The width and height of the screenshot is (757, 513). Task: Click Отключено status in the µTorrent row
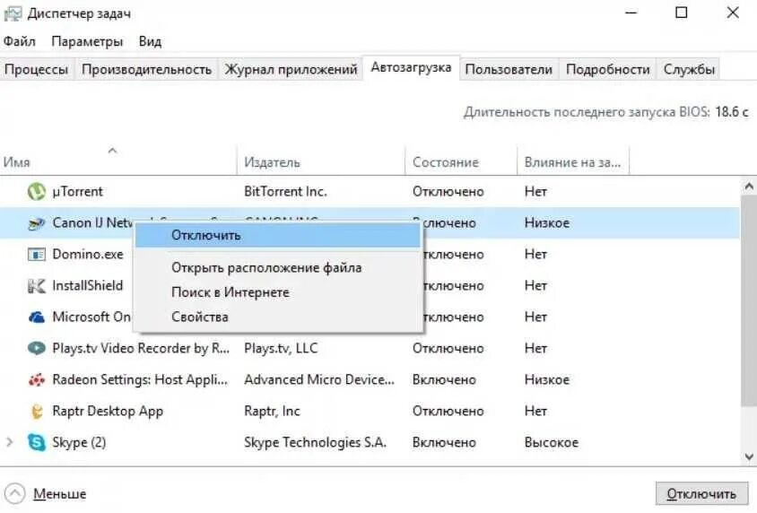[448, 192]
